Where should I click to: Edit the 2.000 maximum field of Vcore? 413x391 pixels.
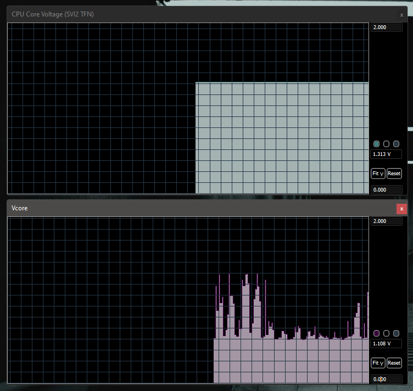[387, 221]
